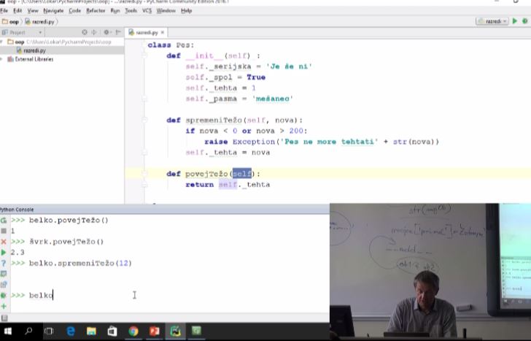Expand the External Libraries tree node
The width and height of the screenshot is (531, 341).
pos(4,59)
